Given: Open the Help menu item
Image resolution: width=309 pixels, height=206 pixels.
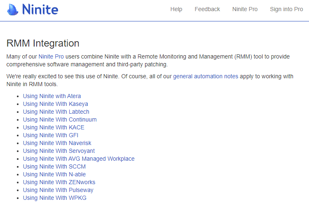Looking at the screenshot, I should point(176,9).
